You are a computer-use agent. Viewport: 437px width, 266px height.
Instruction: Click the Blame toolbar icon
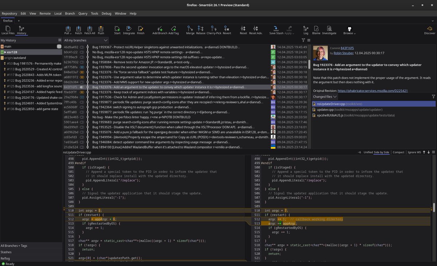[x=316, y=30]
